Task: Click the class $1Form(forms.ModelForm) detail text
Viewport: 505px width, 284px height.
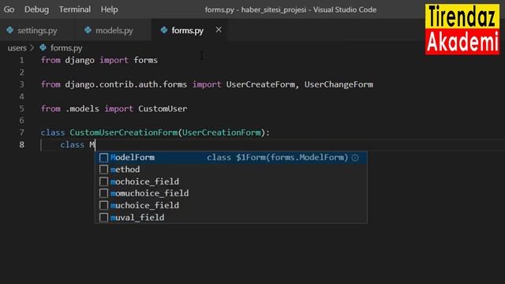Action: coord(277,158)
